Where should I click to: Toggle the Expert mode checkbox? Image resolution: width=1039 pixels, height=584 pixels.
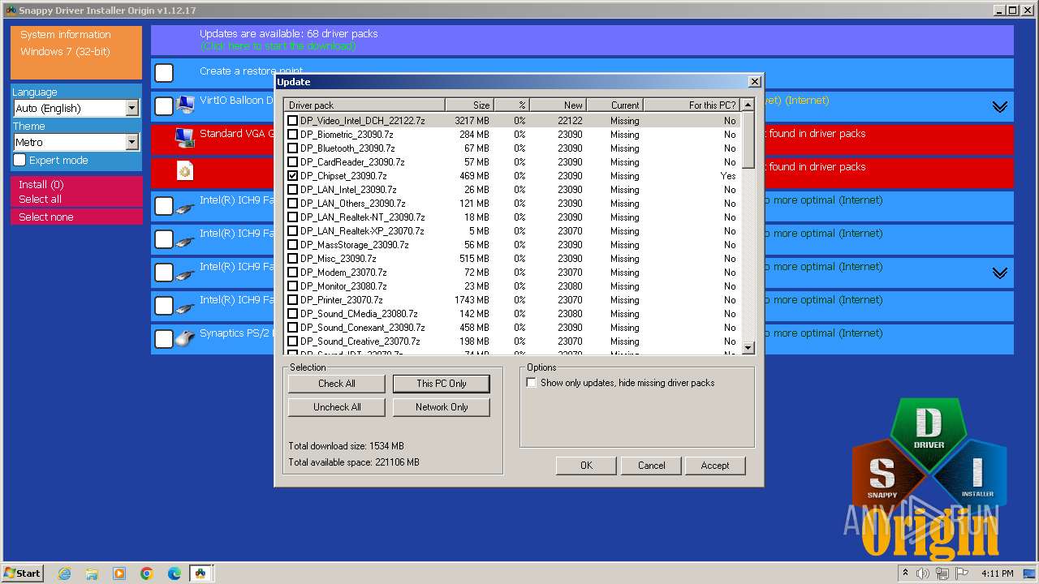(x=19, y=161)
